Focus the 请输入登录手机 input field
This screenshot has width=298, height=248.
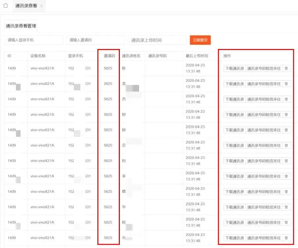point(33,40)
